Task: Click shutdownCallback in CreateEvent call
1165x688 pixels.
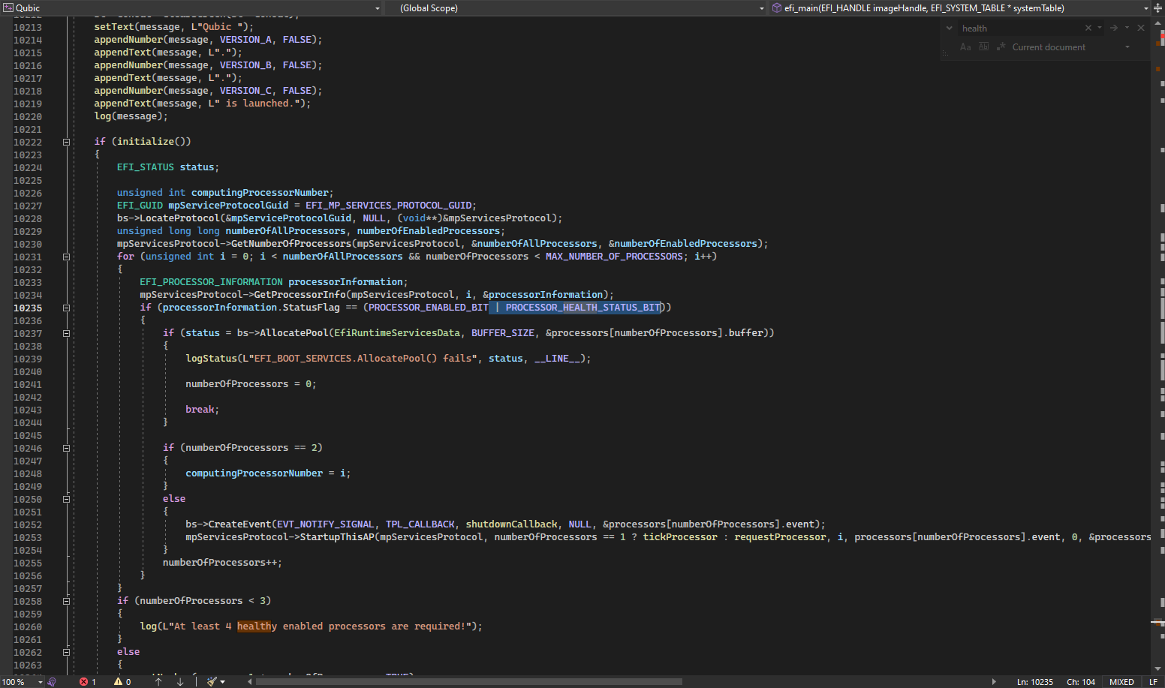Action: [x=511, y=524]
